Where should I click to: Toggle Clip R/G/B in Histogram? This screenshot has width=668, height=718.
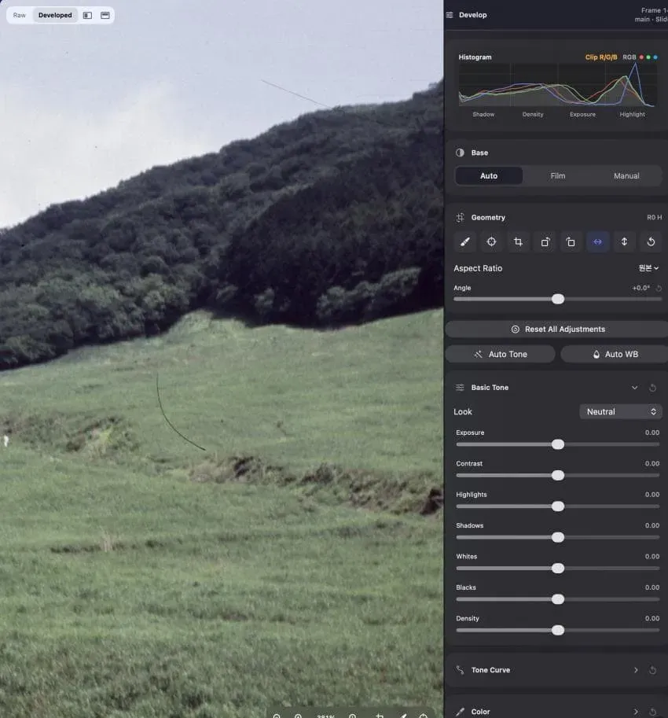[x=601, y=57]
